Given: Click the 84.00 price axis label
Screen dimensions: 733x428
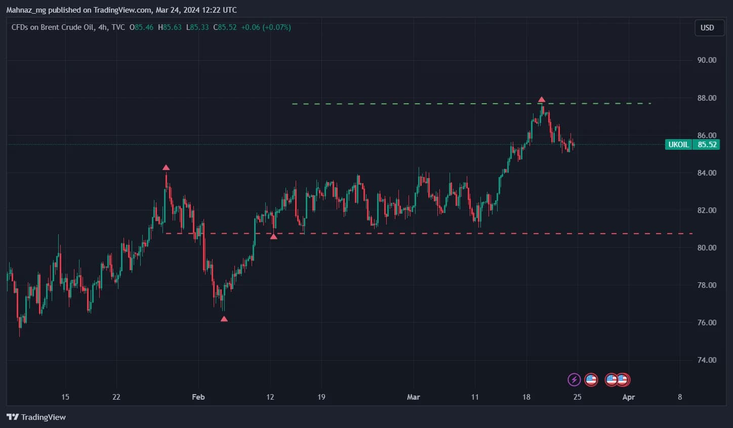Looking at the screenshot, I should tap(707, 173).
